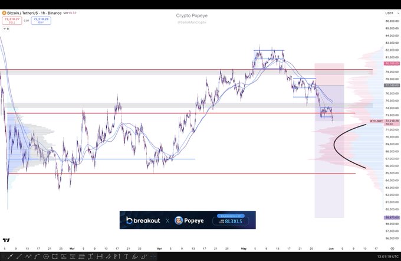Open the USDT currency dropdown
This screenshot has width=401, height=261.
(x=392, y=13)
